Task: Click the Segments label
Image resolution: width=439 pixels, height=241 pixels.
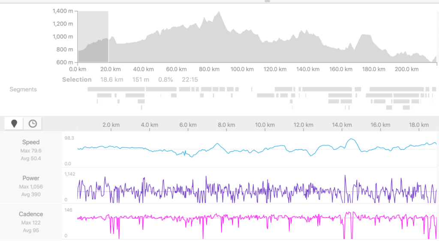Action: coord(23,89)
